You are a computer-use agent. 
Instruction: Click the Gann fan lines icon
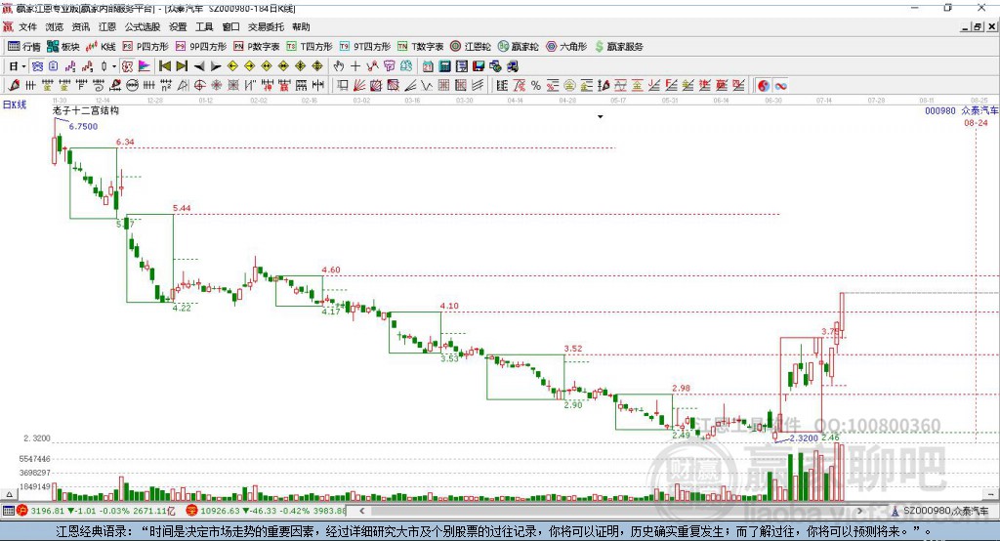pos(359,86)
